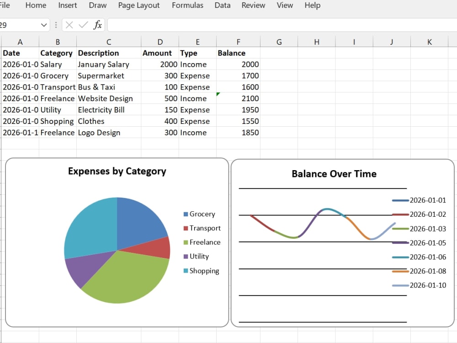Select the 'Electricity Bill' cell

109,110
